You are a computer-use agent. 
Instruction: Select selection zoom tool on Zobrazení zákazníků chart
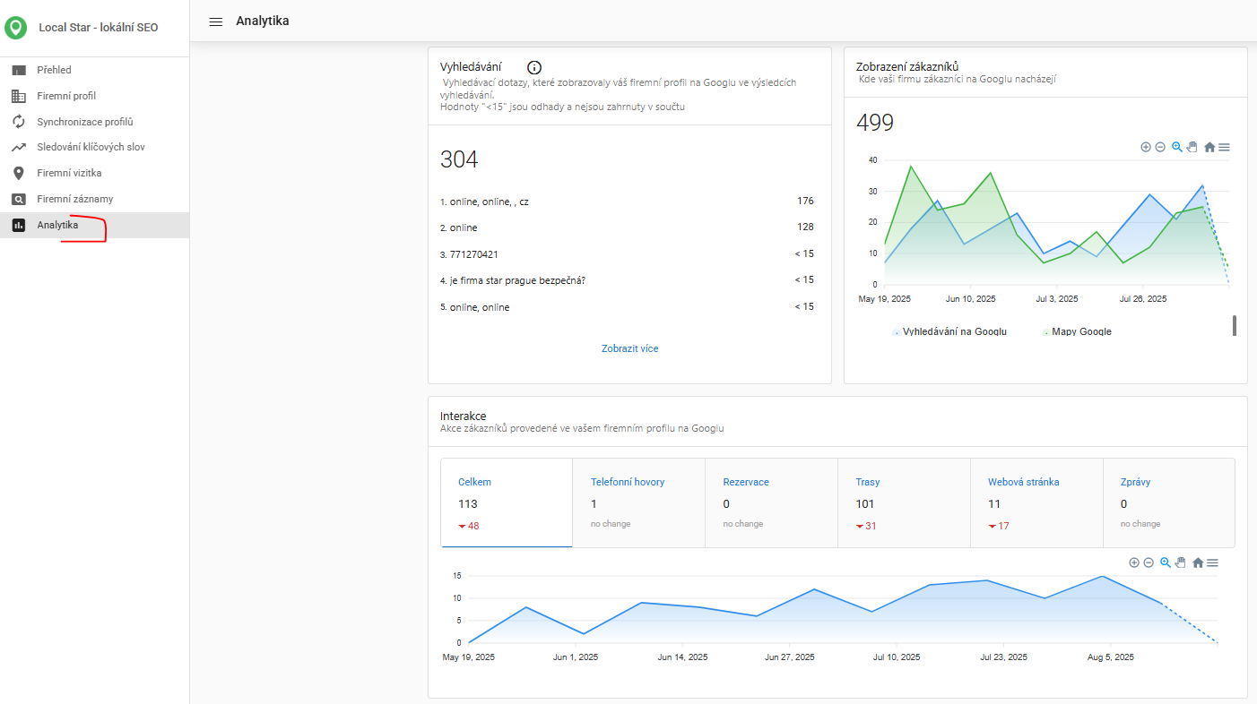coord(1177,147)
